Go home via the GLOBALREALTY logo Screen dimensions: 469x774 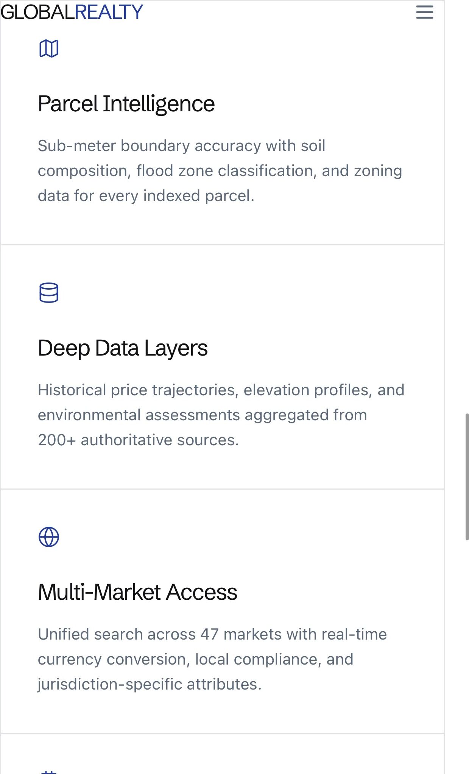[72, 12]
